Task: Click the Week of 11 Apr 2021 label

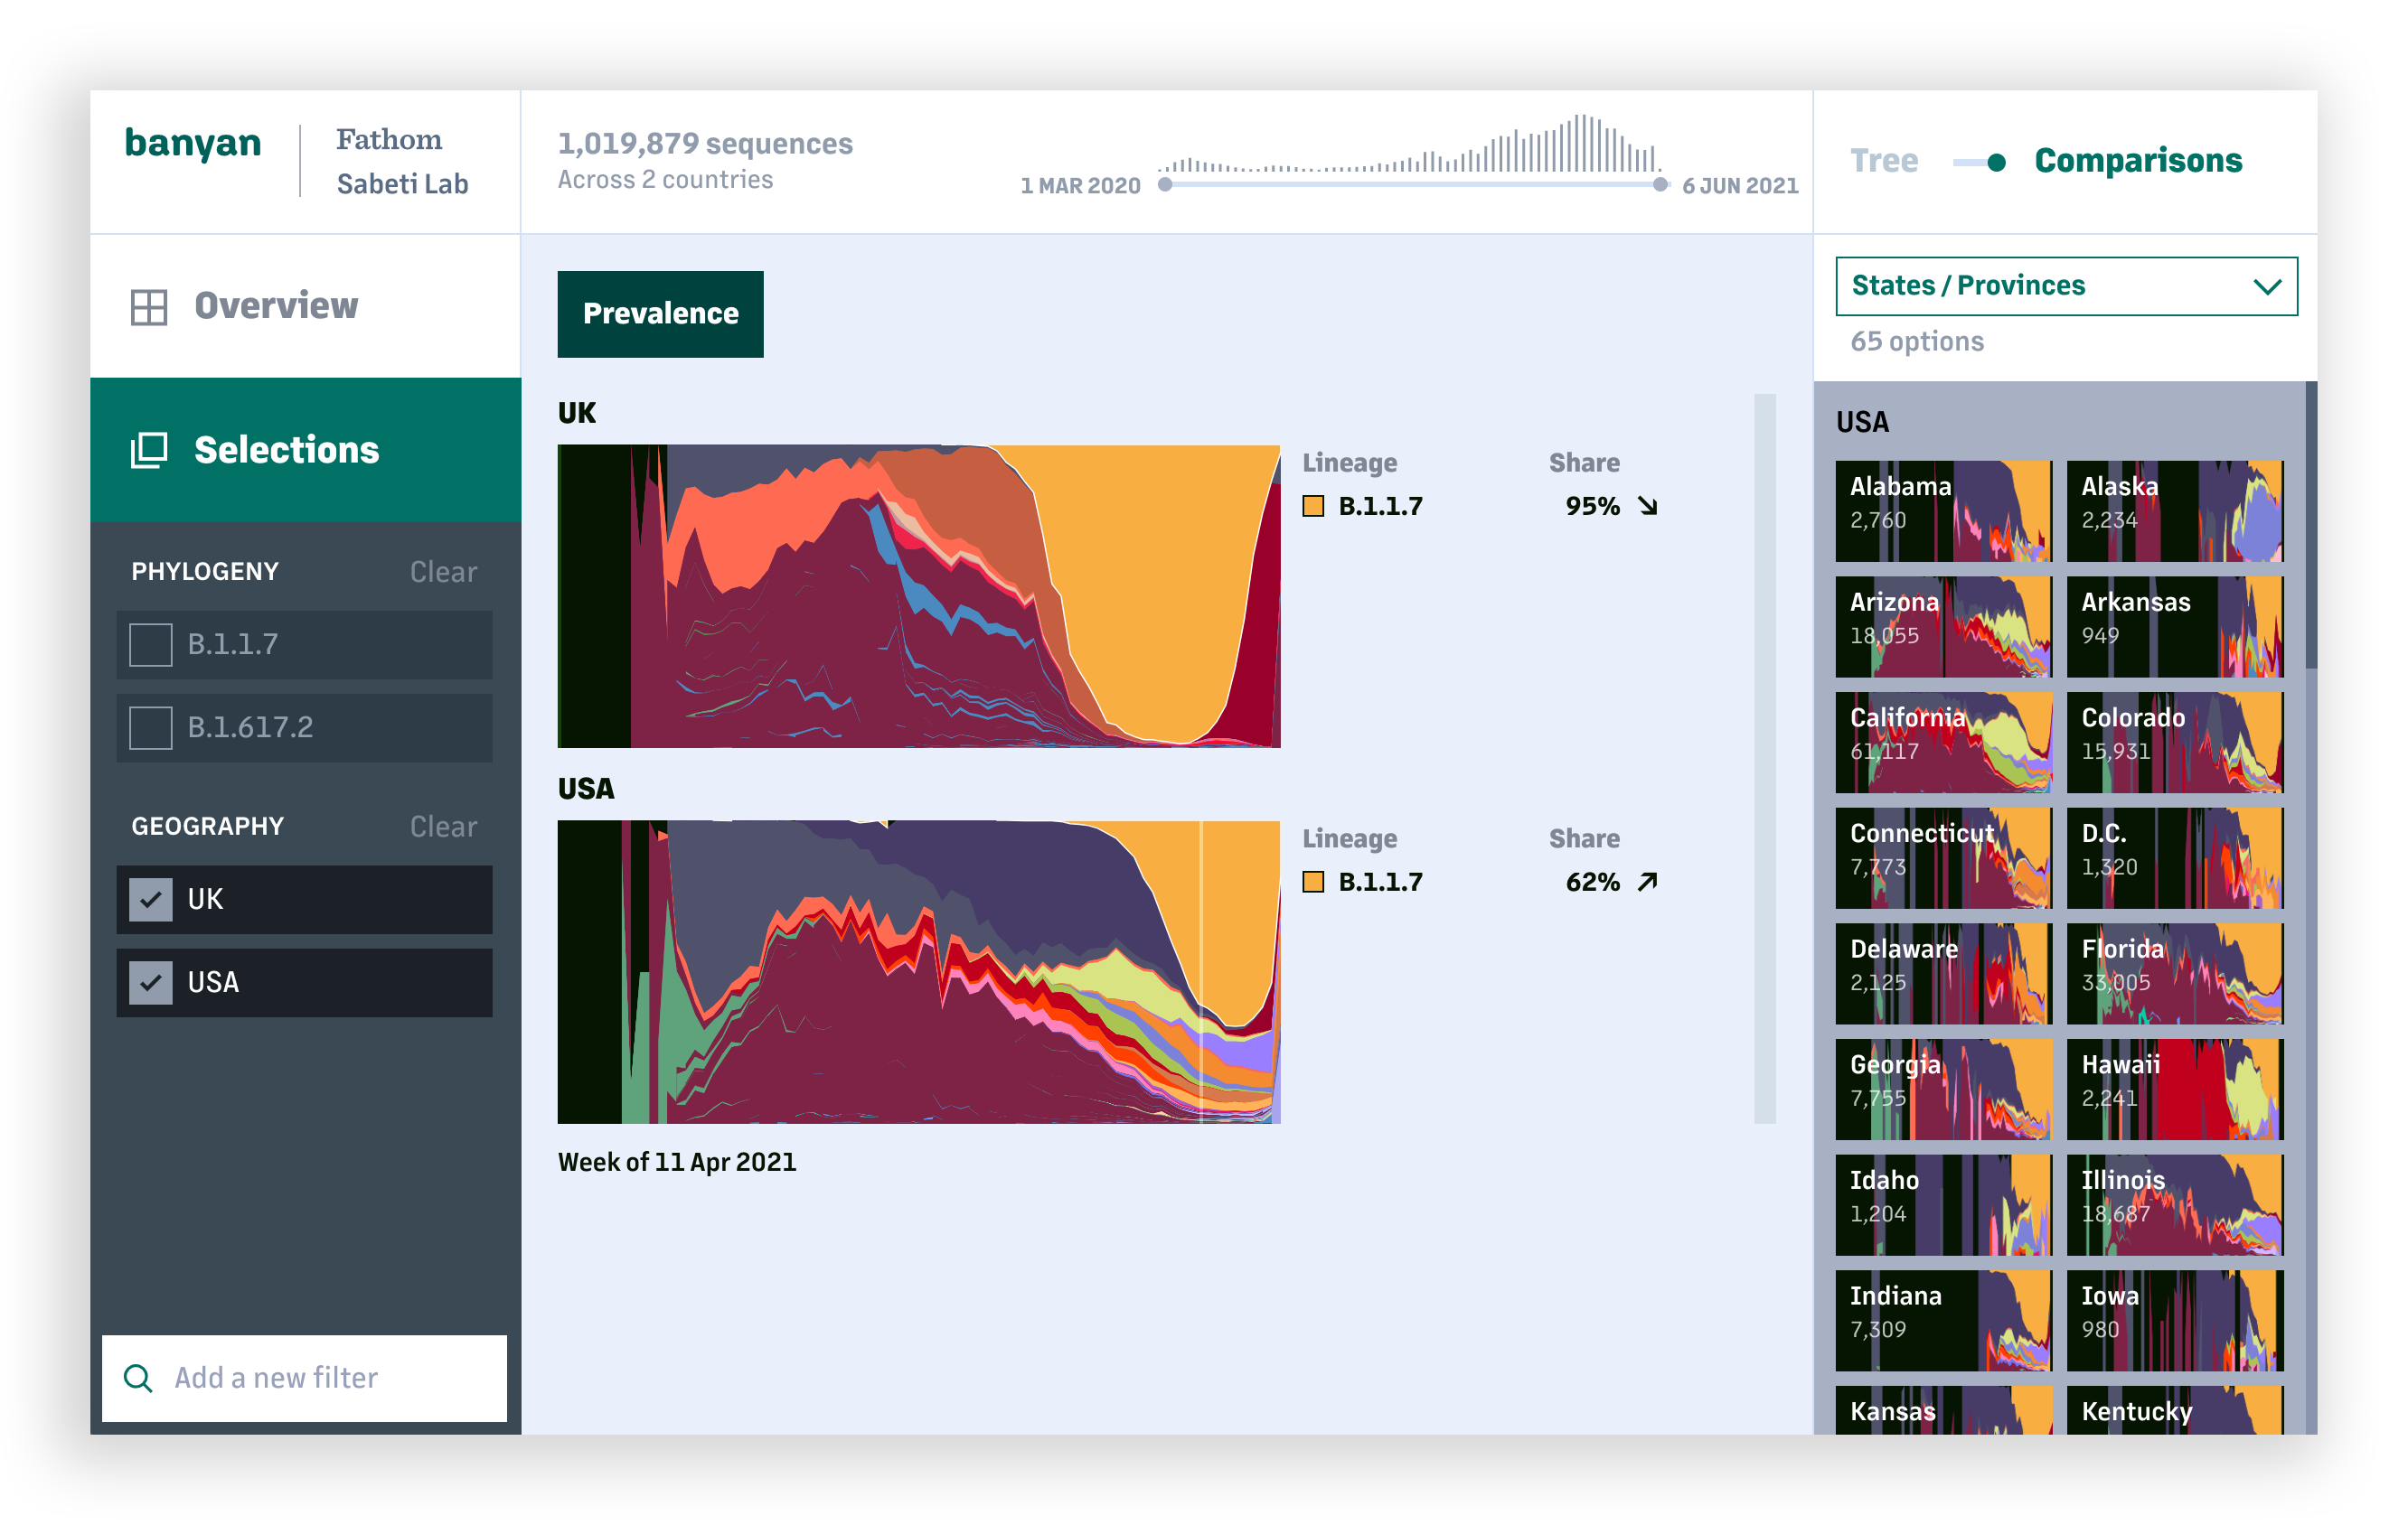Action: (x=677, y=1162)
